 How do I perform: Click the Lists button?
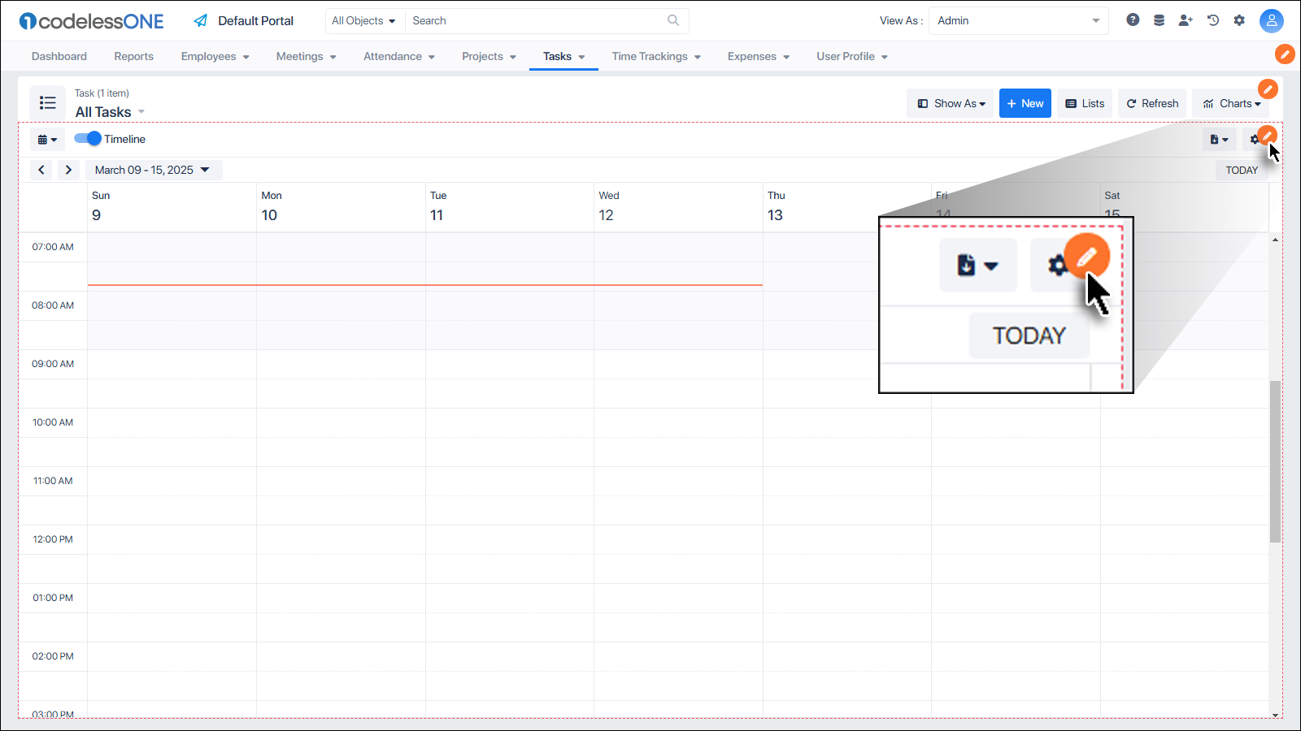(1085, 103)
